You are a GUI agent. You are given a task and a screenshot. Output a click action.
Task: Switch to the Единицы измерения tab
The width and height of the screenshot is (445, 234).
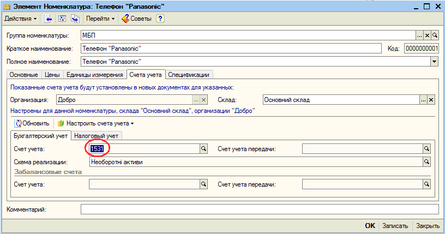94,75
